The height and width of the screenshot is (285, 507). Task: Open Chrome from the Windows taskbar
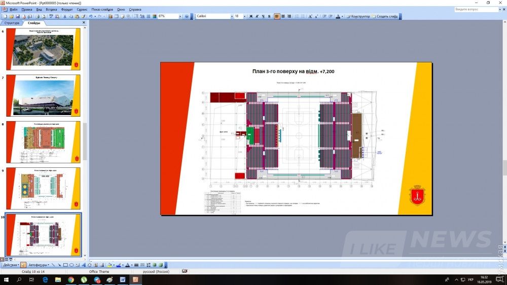71,279
